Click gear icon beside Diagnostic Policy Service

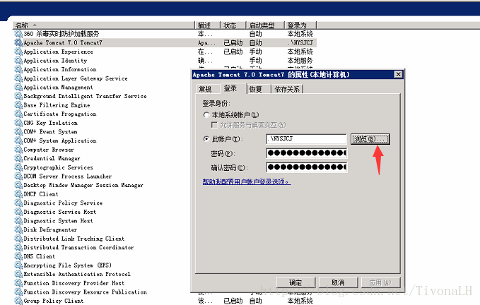pos(18,203)
